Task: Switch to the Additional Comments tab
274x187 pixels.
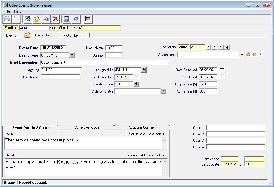Action: (x=143, y=127)
